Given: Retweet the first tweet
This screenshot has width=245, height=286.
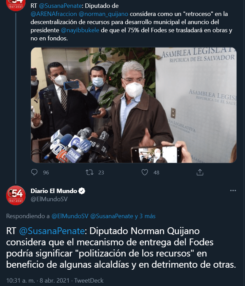Looking at the screenshot, I should coord(89,172).
